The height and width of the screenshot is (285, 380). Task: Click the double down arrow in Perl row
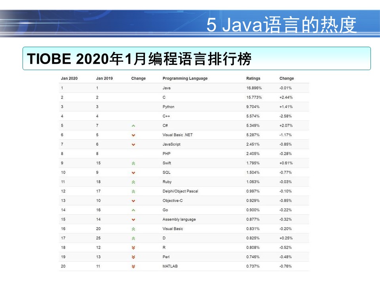point(133,257)
